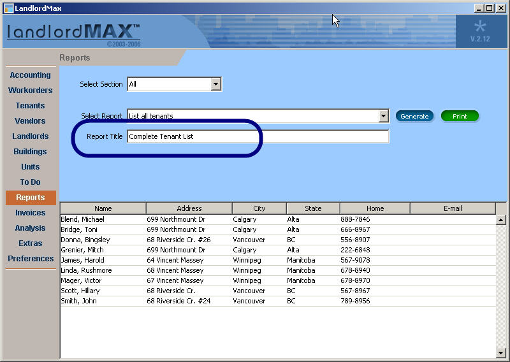Screen dimensions: 510x362
Task: Expand the Select Report dropdown arrow
Action: click(x=384, y=116)
